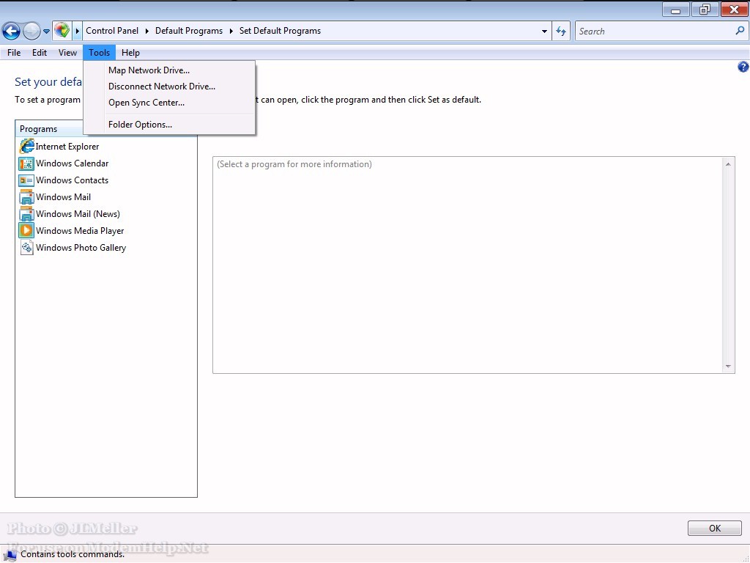Screen dimensions: 750x563
Task: Open the Edit menu
Action: [x=40, y=53]
